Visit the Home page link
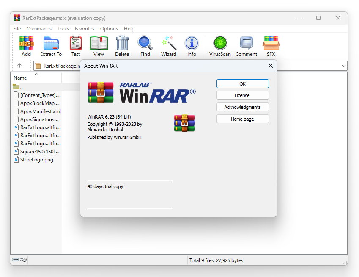 point(242,119)
